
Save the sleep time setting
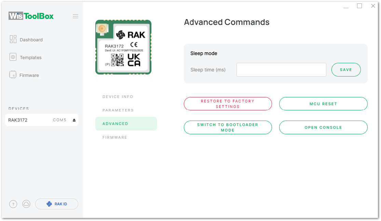346,70
